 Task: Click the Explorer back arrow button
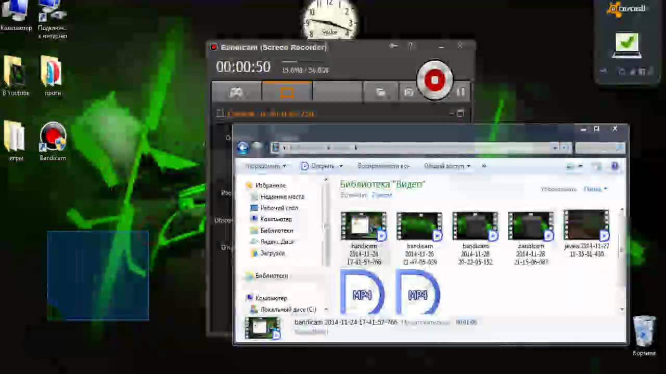[x=242, y=148]
